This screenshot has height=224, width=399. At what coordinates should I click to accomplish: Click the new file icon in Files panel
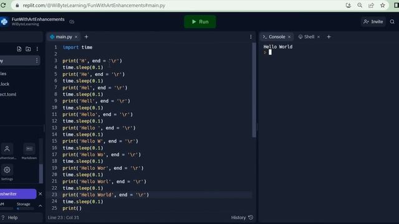point(19,49)
